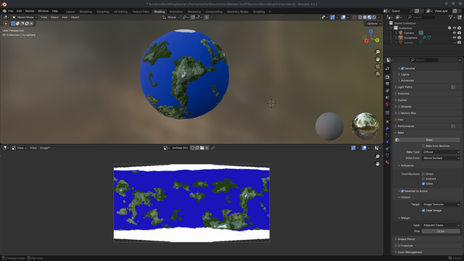Image resolution: width=464 pixels, height=261 pixels.
Task: Open the Output properties tab icon
Action: [387, 84]
